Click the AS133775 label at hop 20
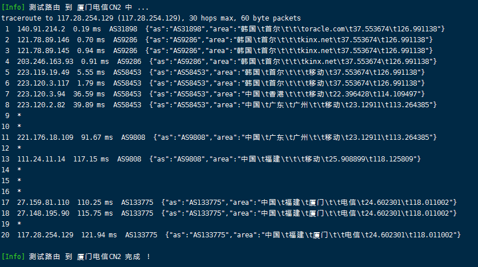Viewport: 478px width, 267px height. tap(141, 235)
